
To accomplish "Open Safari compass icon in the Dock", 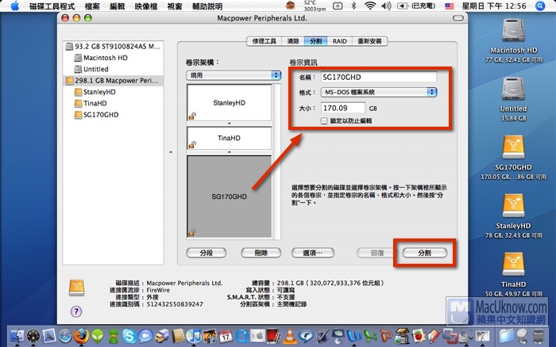I will coord(65,336).
